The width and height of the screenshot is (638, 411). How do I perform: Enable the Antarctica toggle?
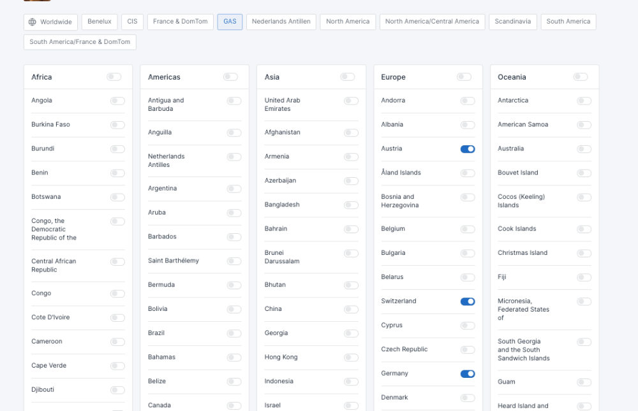tap(584, 101)
